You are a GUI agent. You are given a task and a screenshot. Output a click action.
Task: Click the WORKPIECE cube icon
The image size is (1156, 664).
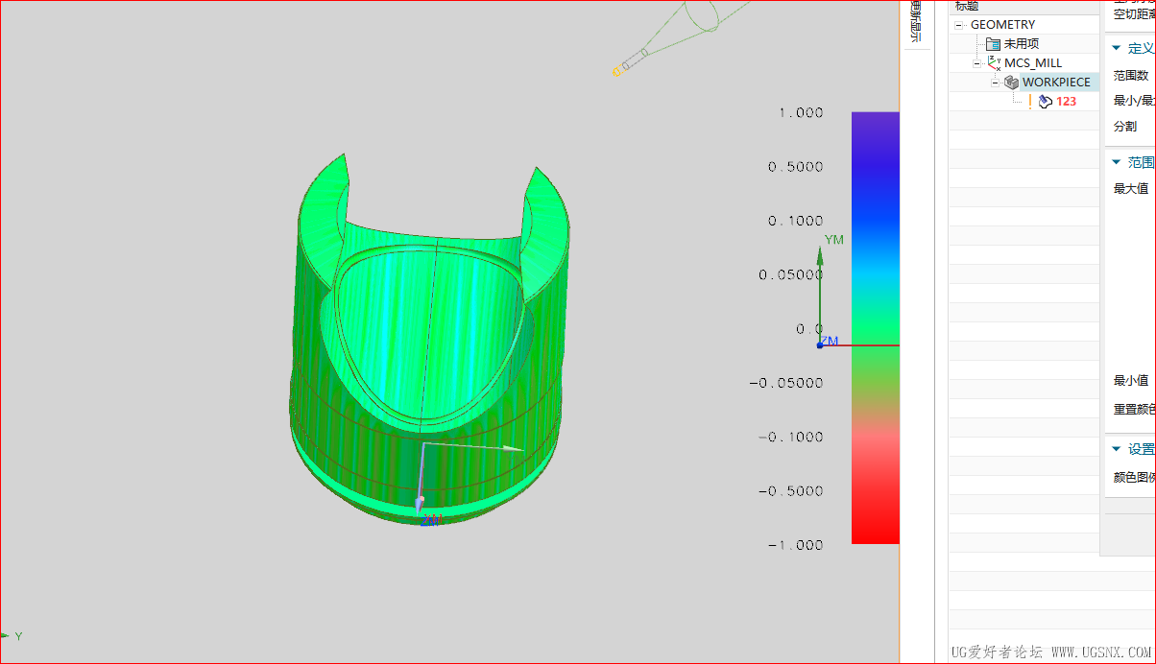[1011, 83]
